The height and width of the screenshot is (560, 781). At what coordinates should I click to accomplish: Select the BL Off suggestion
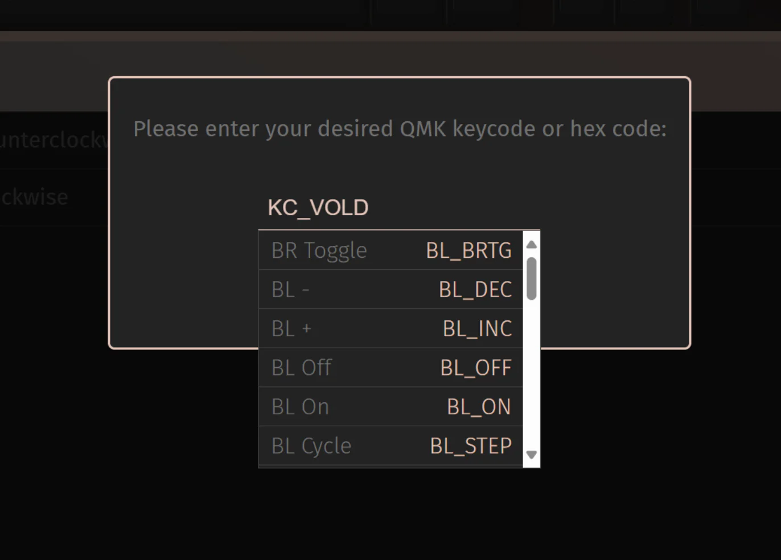click(x=390, y=368)
